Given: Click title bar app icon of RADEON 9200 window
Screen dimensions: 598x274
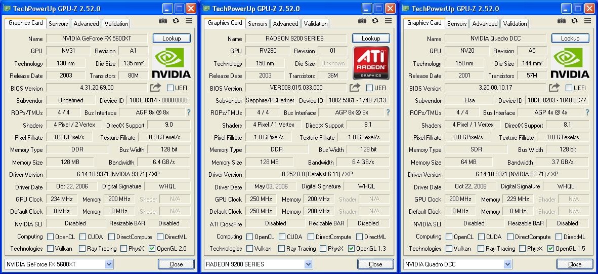Looking at the screenshot, I should pos(206,9).
